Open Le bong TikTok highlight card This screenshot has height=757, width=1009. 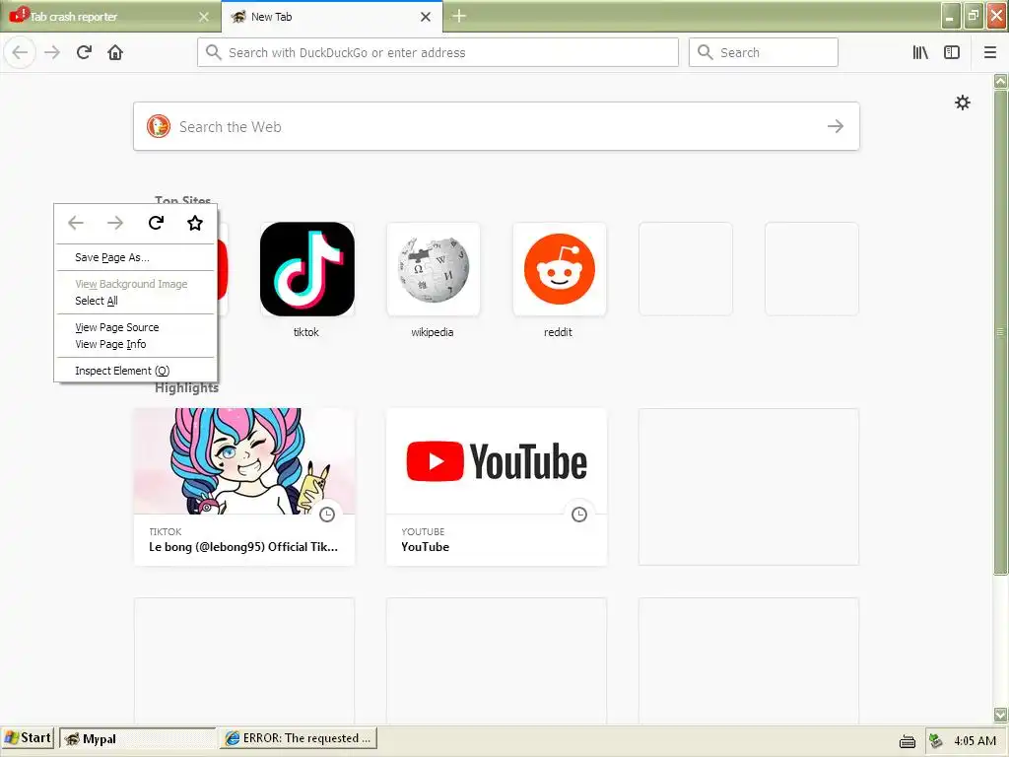244,487
